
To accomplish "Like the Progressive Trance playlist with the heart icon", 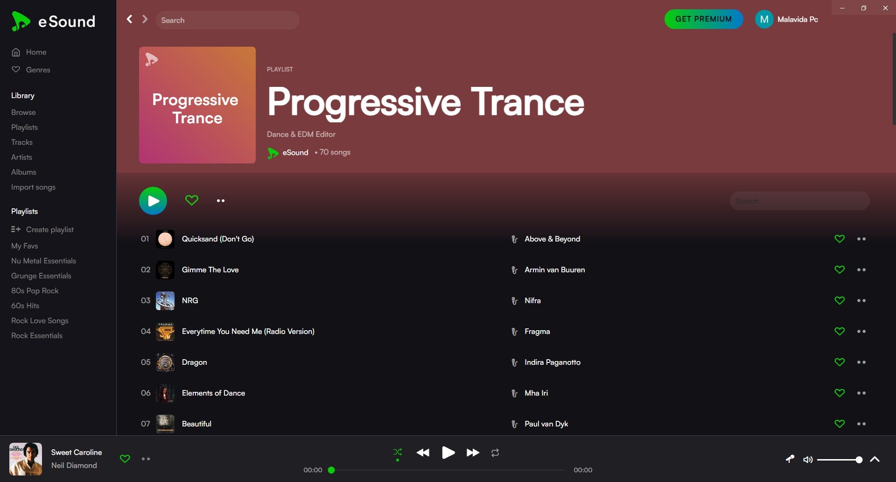I will point(192,200).
